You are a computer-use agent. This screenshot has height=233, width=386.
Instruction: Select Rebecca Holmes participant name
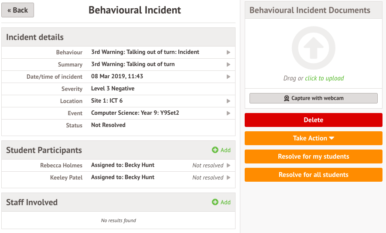(61, 165)
